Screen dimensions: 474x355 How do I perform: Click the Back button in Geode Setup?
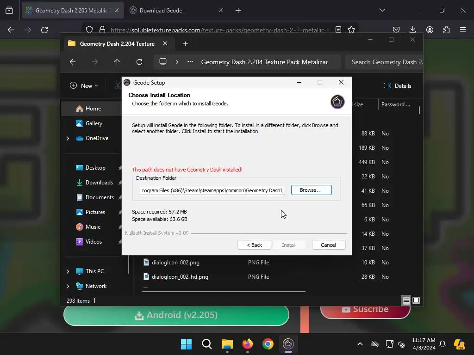(254, 245)
